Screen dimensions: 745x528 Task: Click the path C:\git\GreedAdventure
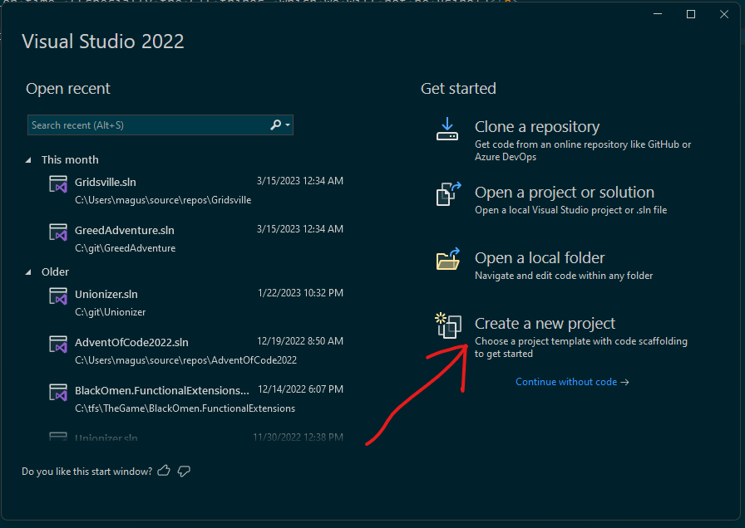(125, 248)
